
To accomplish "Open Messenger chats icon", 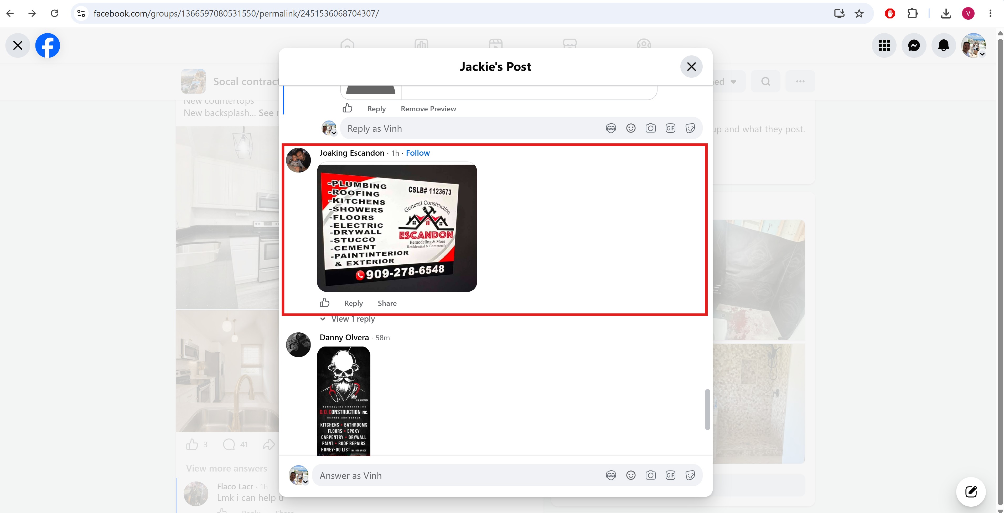I will (x=914, y=46).
